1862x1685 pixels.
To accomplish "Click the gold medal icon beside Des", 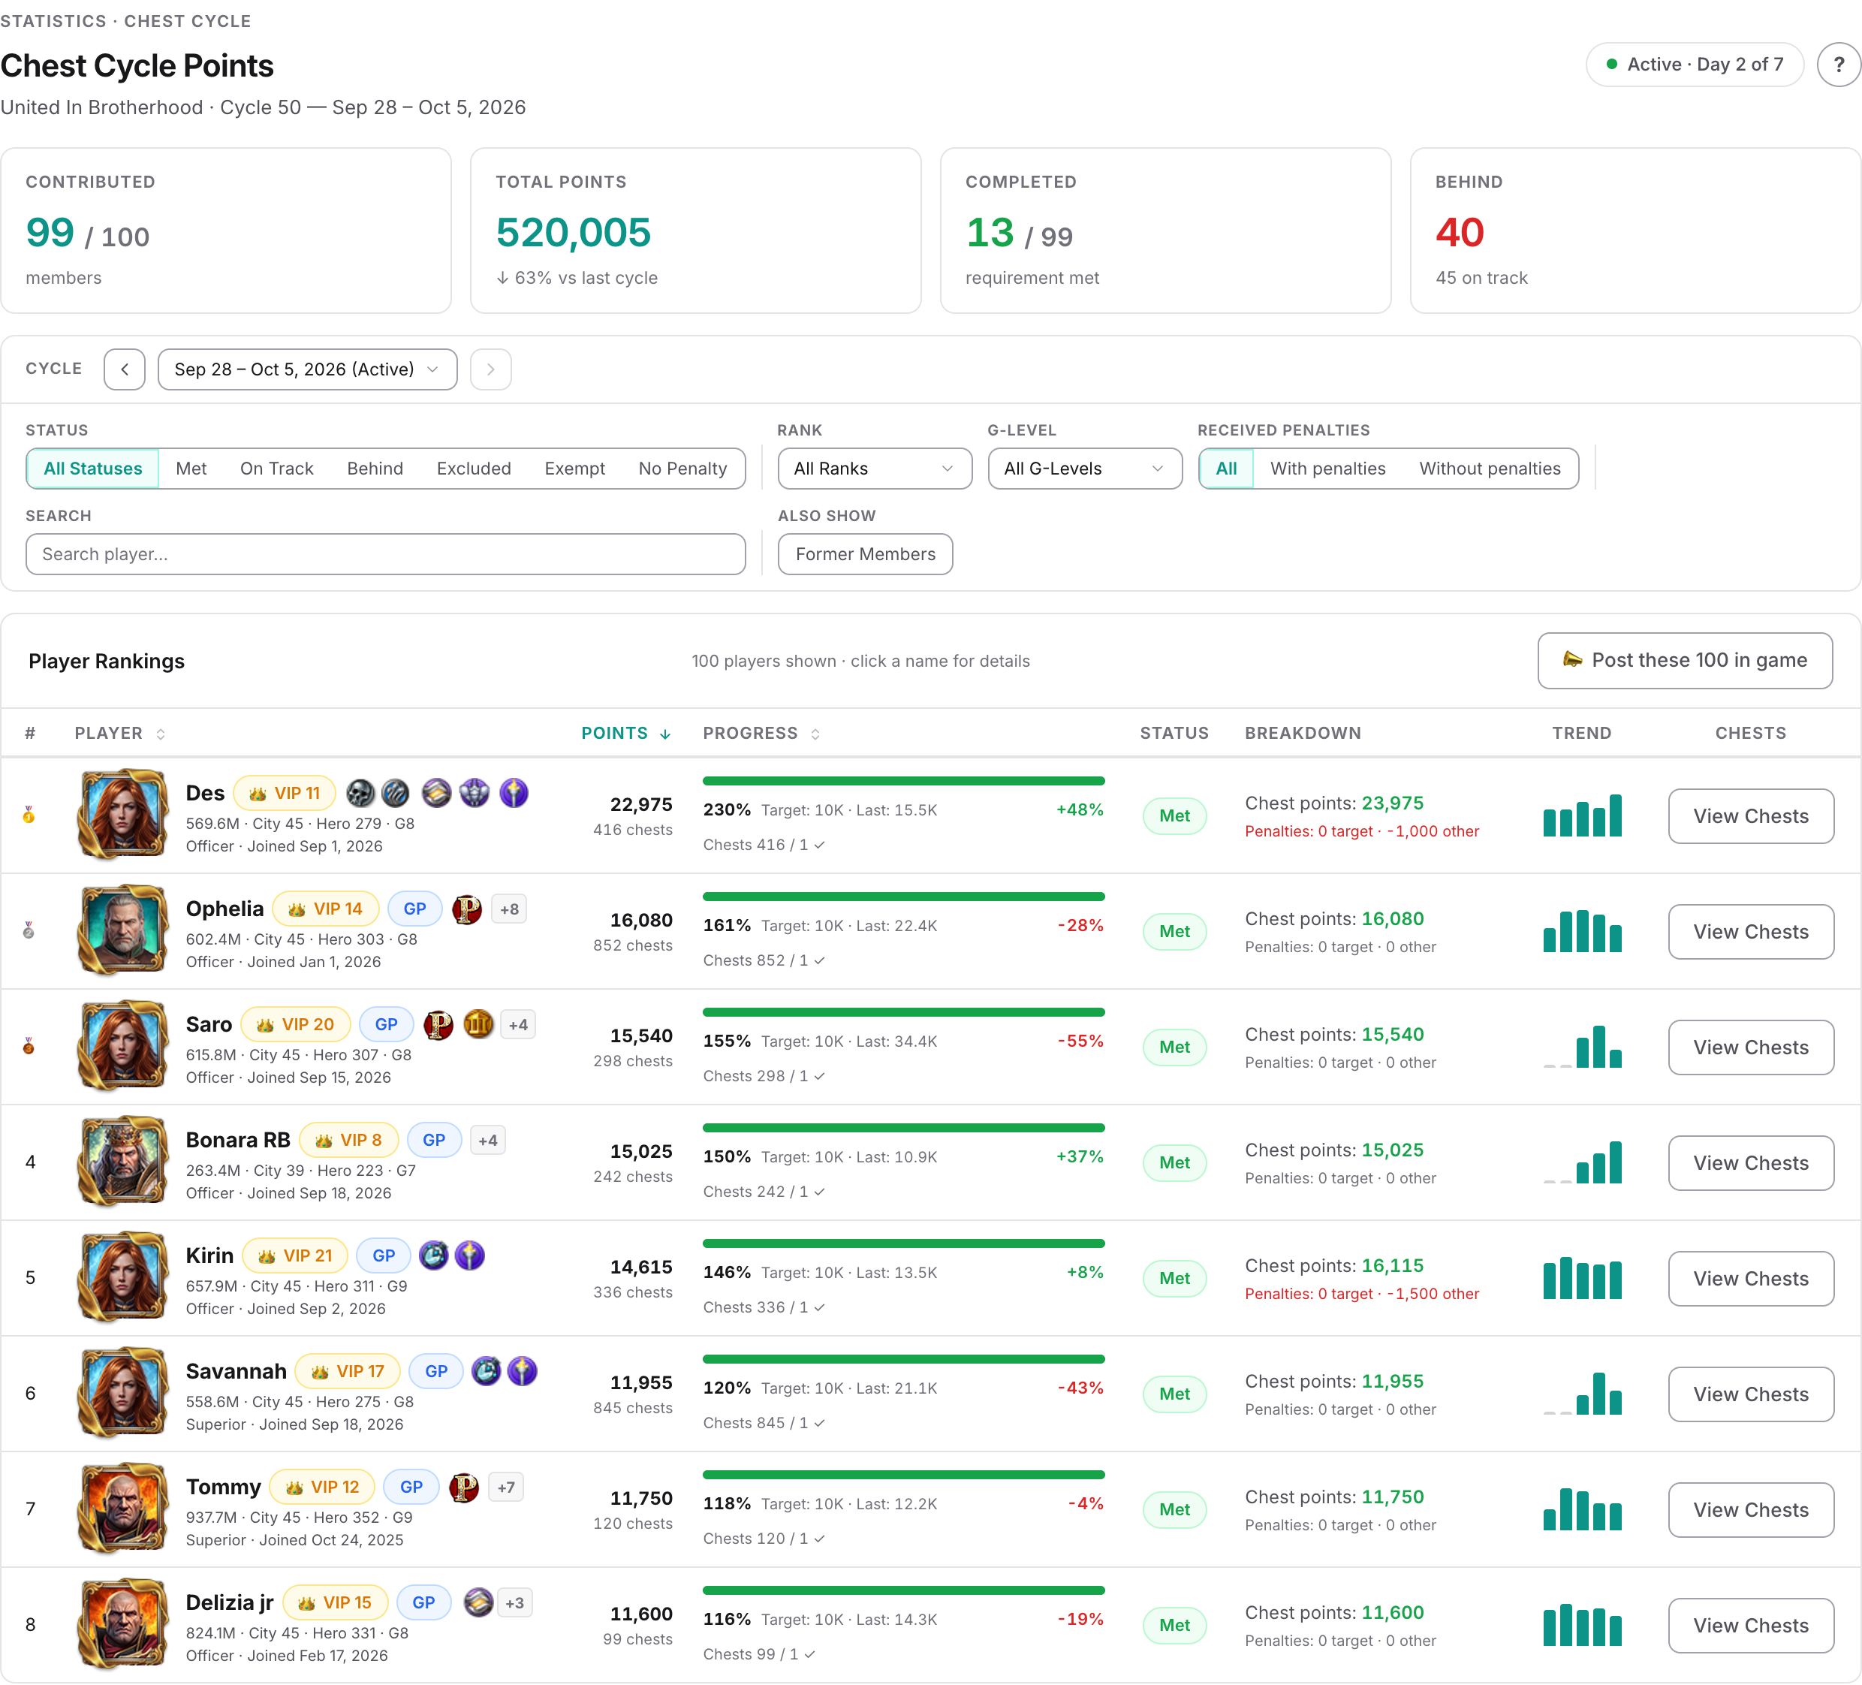I will click(29, 815).
